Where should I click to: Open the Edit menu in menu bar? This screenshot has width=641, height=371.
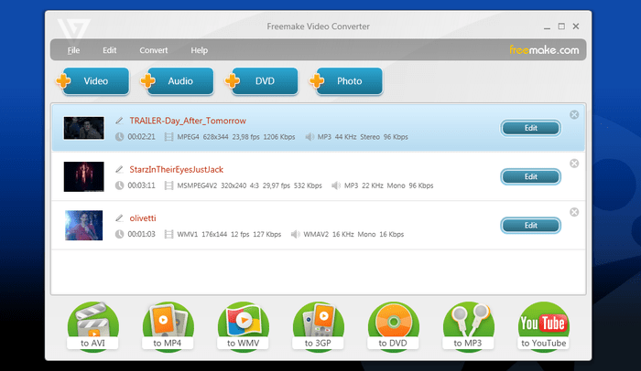click(x=110, y=50)
